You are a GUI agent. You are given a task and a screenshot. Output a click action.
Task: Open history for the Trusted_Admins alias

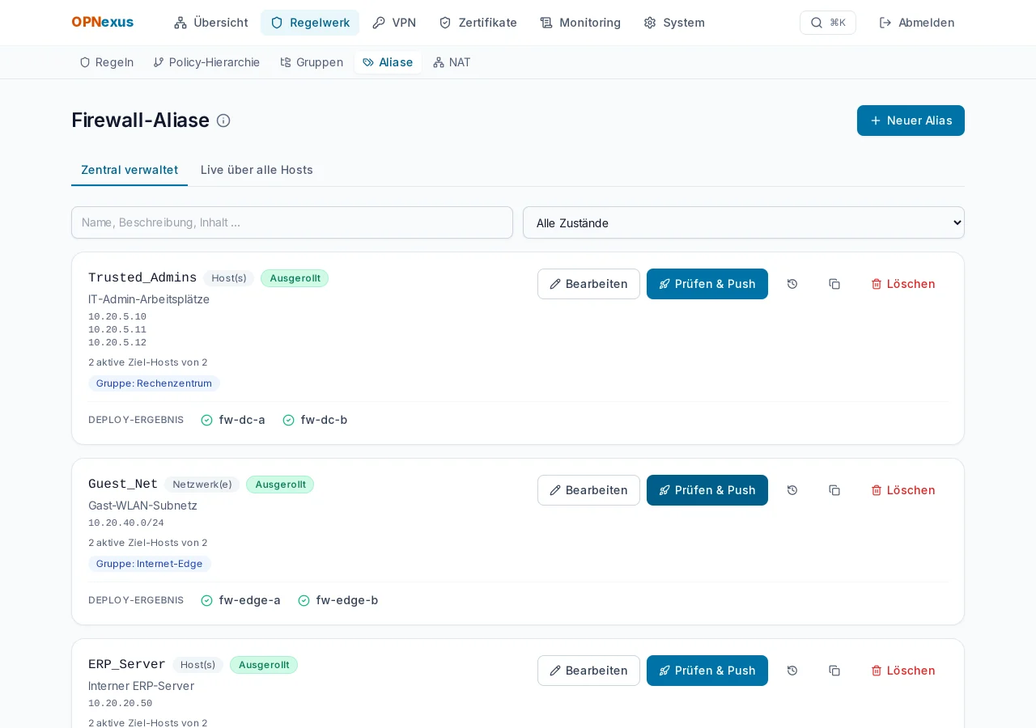pyautogui.click(x=792, y=284)
